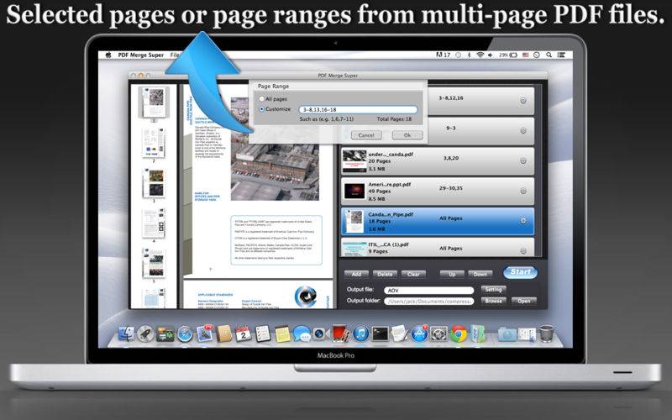Select the Customize radio button
The height and width of the screenshot is (420, 672).
pyautogui.click(x=261, y=109)
